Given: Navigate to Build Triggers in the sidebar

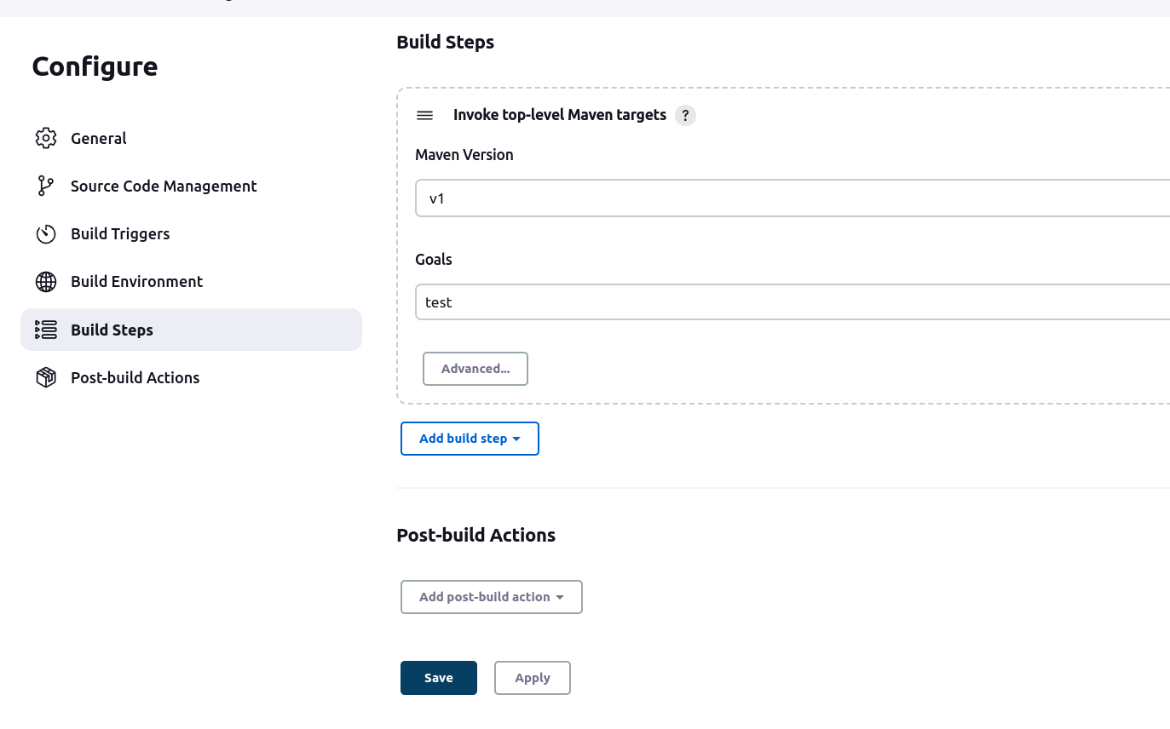Looking at the screenshot, I should (119, 233).
